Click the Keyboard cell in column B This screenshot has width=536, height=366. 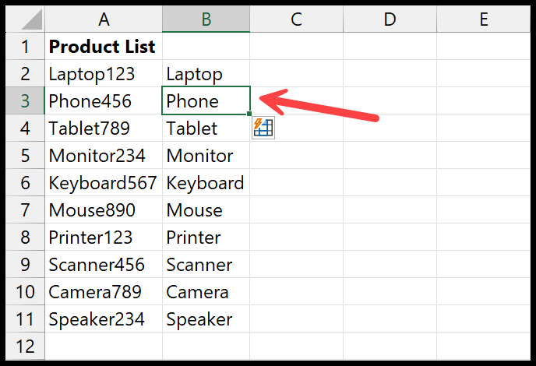click(x=206, y=182)
